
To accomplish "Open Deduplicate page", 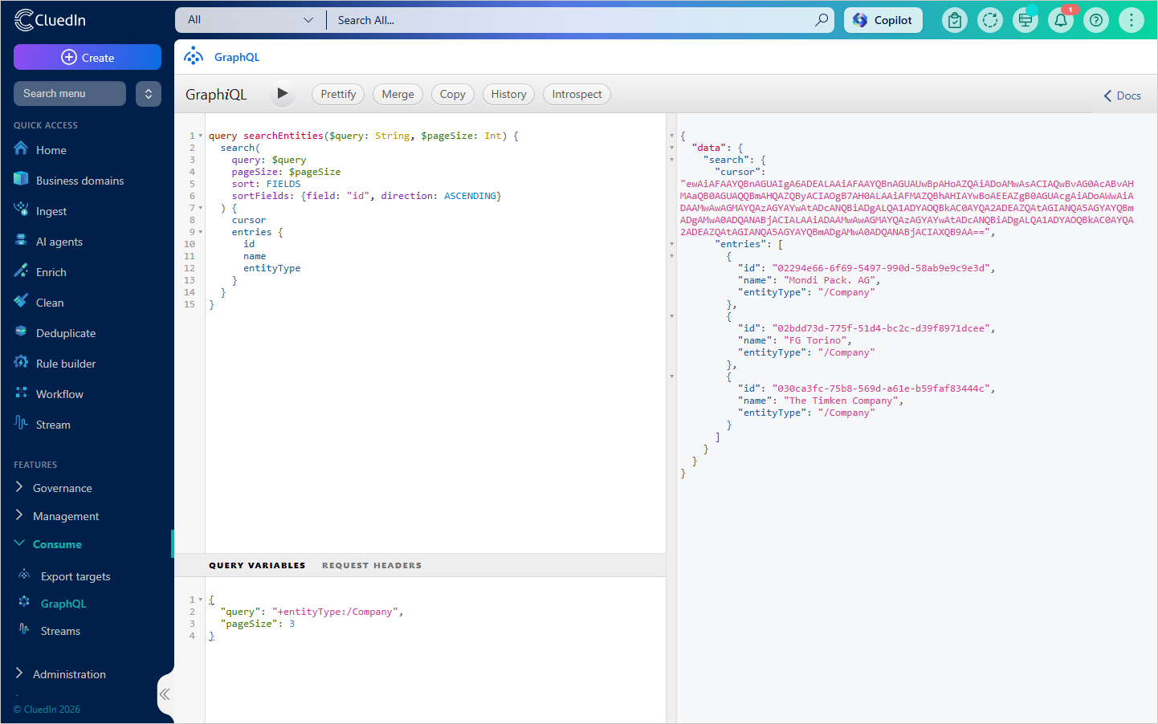I will click(65, 333).
